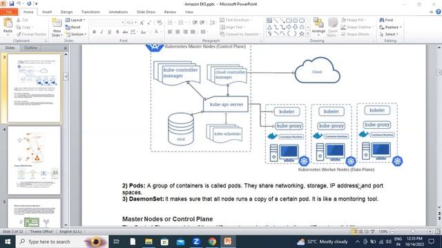Switch to the Animations tab

click(118, 12)
